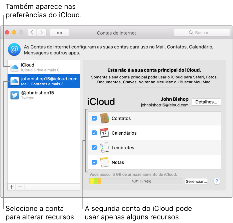This screenshot has width=233, height=223.
Task: Disable the Lembretes checkbox
Action: (94, 147)
